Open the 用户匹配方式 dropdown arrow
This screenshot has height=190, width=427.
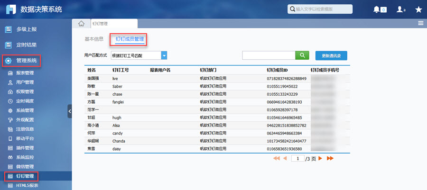(x=164, y=55)
